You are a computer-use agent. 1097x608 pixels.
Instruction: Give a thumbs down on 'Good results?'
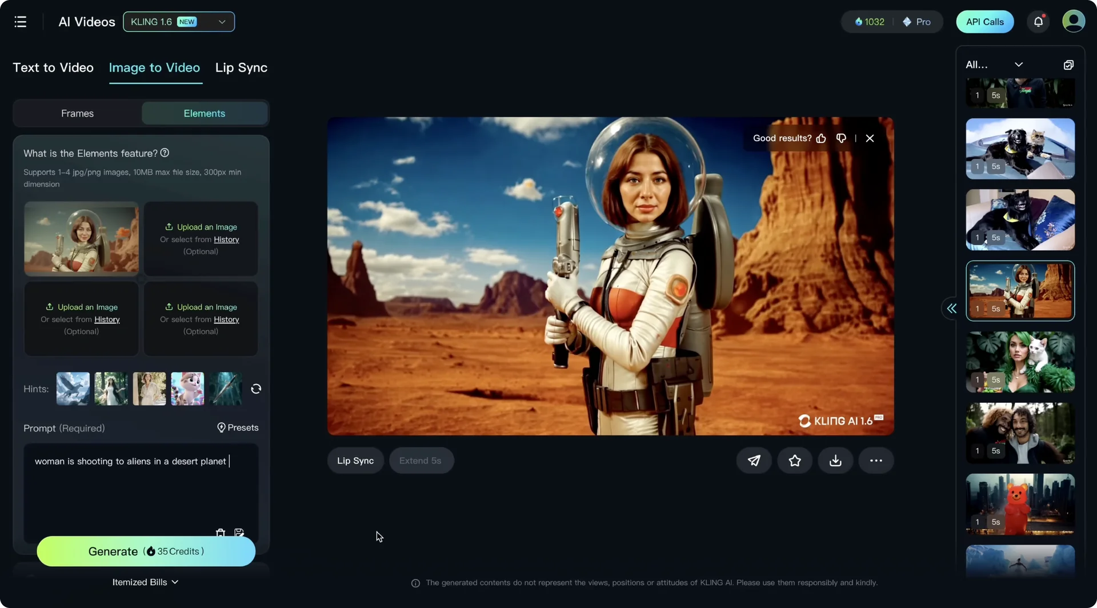coord(840,138)
